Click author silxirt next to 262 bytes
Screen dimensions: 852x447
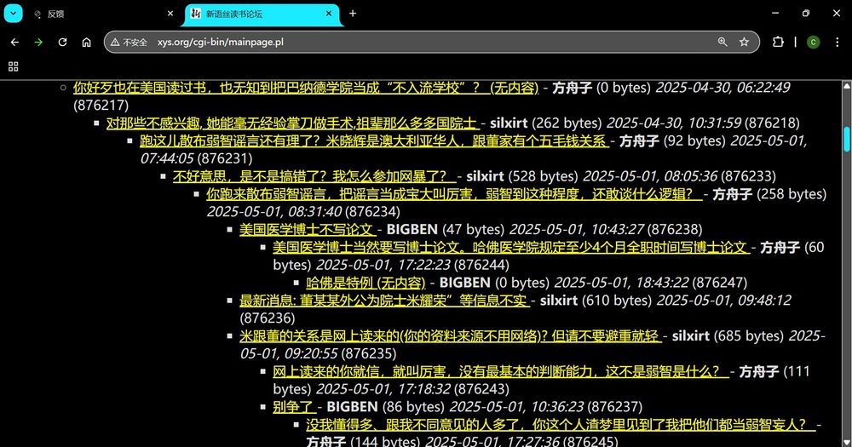click(x=508, y=123)
